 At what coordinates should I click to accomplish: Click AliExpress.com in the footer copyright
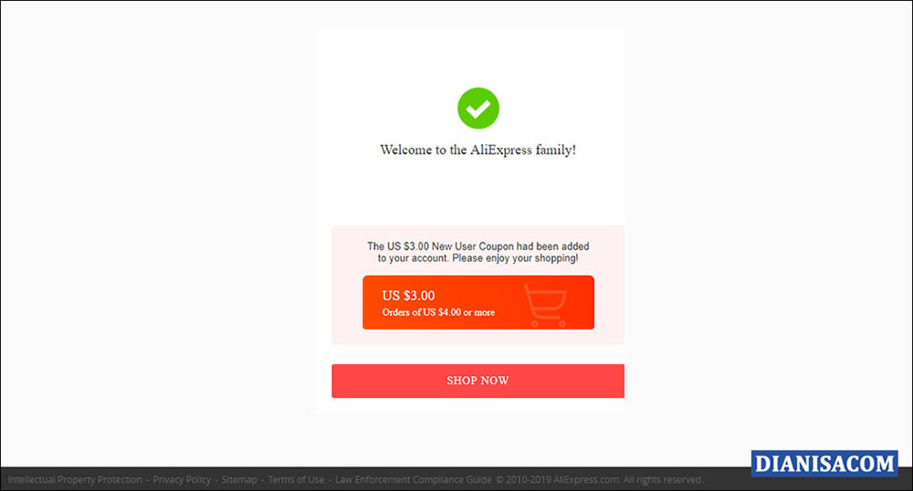coord(586,480)
